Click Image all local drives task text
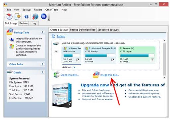The height and width of the screenshot is (120, 173). (29, 40)
